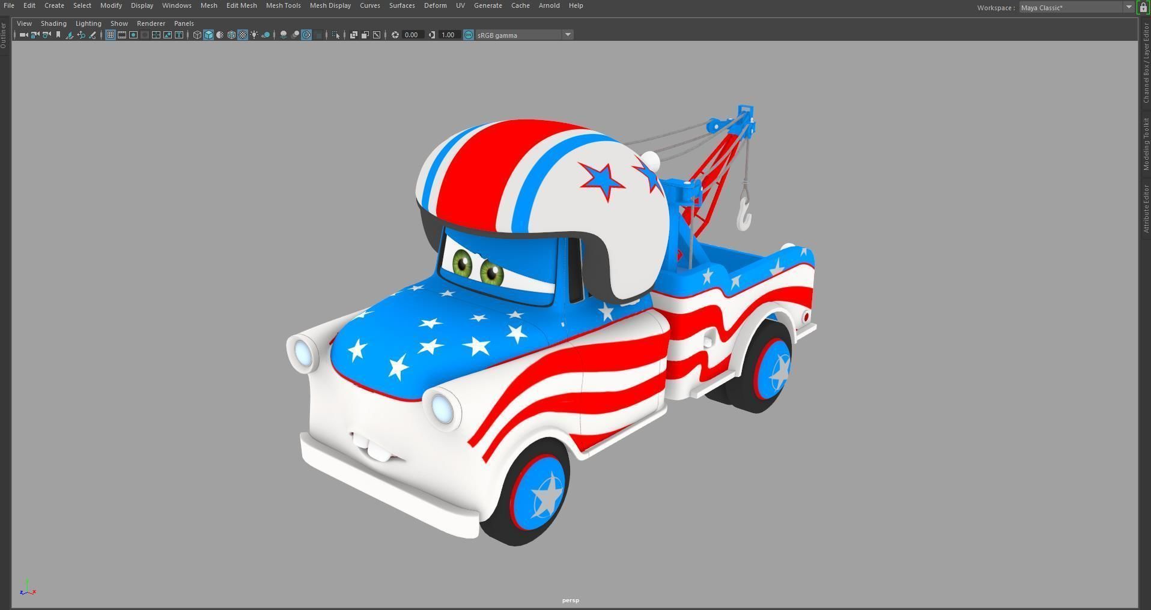Open the panel Lighting menu
The width and height of the screenshot is (1151, 610).
(x=88, y=23)
